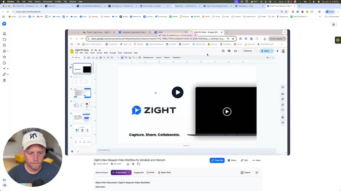
Task: Open the folder icon in left sidebar
Action: point(4,40)
